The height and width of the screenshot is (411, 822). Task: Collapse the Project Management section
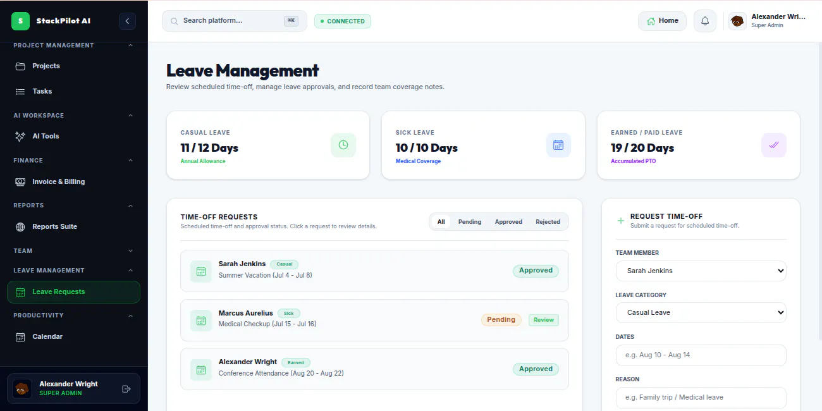pyautogui.click(x=73, y=46)
